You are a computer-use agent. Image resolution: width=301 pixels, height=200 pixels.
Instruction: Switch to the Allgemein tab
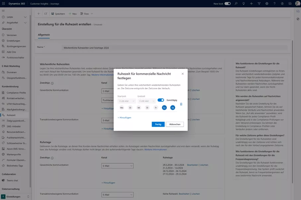click(x=44, y=35)
